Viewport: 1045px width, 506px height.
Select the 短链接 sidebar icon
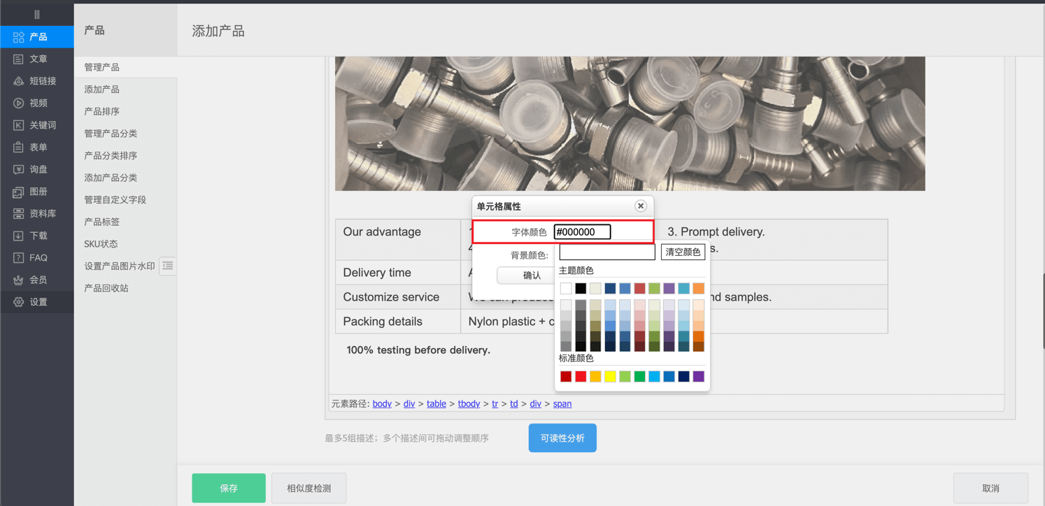point(19,81)
